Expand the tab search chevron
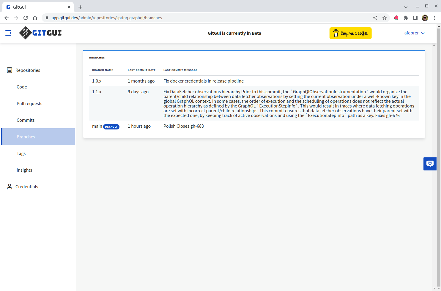441x291 pixels. click(x=406, y=7)
